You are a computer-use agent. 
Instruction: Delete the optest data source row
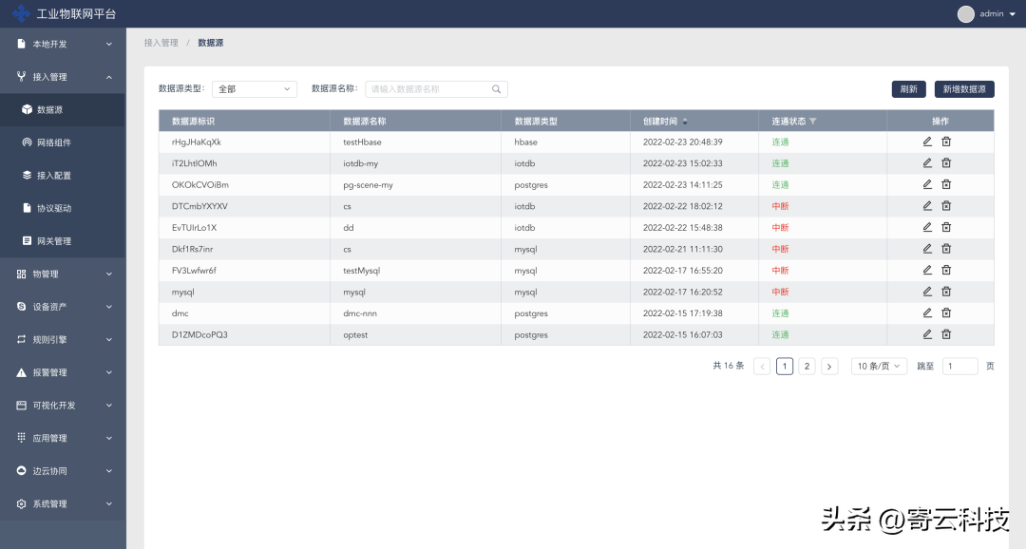pyautogui.click(x=946, y=334)
